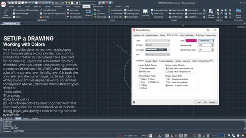Screen dimensions: 246x138
Task: Click the Select Color button
Action: coord(206,41)
